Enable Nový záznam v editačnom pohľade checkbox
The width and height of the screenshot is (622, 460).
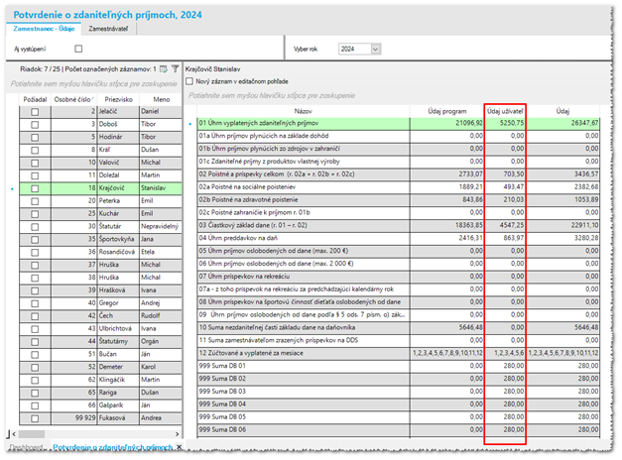click(189, 81)
